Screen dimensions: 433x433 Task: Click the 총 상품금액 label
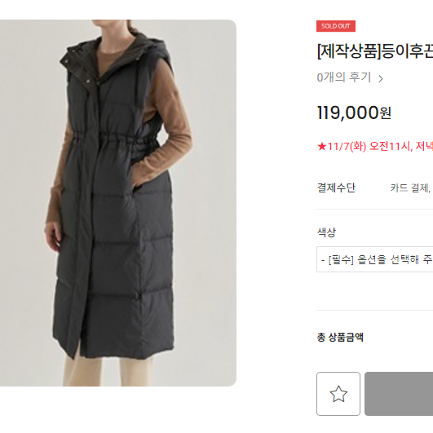click(x=340, y=337)
